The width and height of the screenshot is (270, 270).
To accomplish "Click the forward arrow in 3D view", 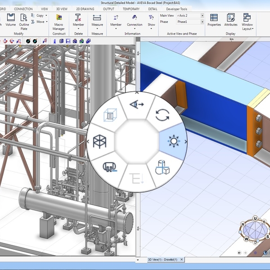I will pyautogui.click(x=245, y=252).
